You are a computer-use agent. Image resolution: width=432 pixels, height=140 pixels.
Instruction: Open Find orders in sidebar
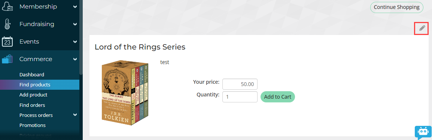tap(32, 105)
